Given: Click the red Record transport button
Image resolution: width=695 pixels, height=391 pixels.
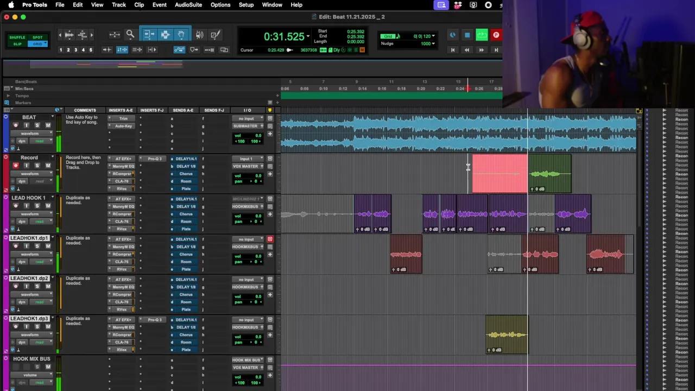Looking at the screenshot, I should pyautogui.click(x=496, y=35).
